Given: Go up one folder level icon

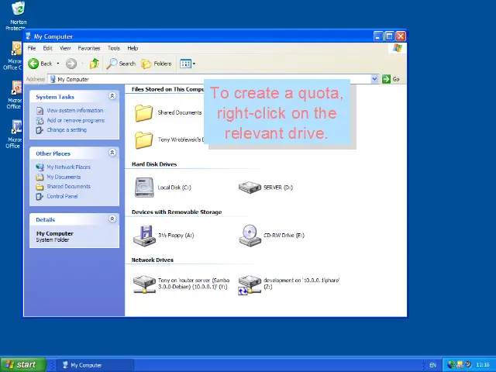Looking at the screenshot, I should 95,64.
